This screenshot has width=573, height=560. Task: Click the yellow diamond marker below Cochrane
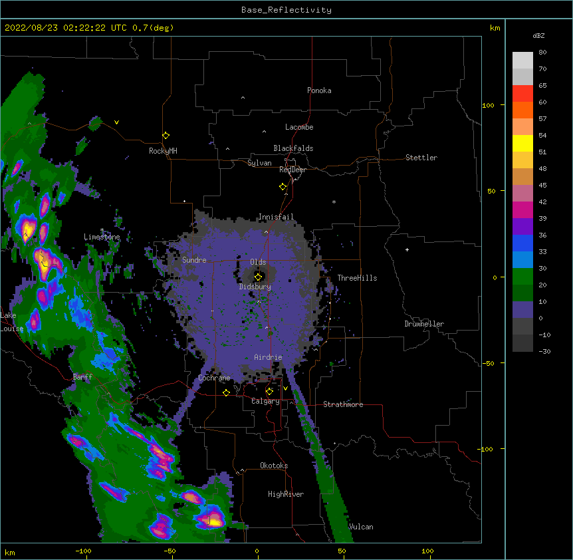point(226,392)
